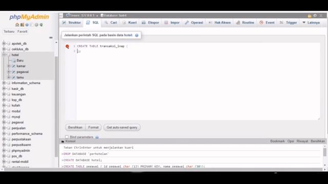Viewport: 328px width, 184px height.
Task: Click navigation panel vertical scrollbar
Action: tap(56, 106)
